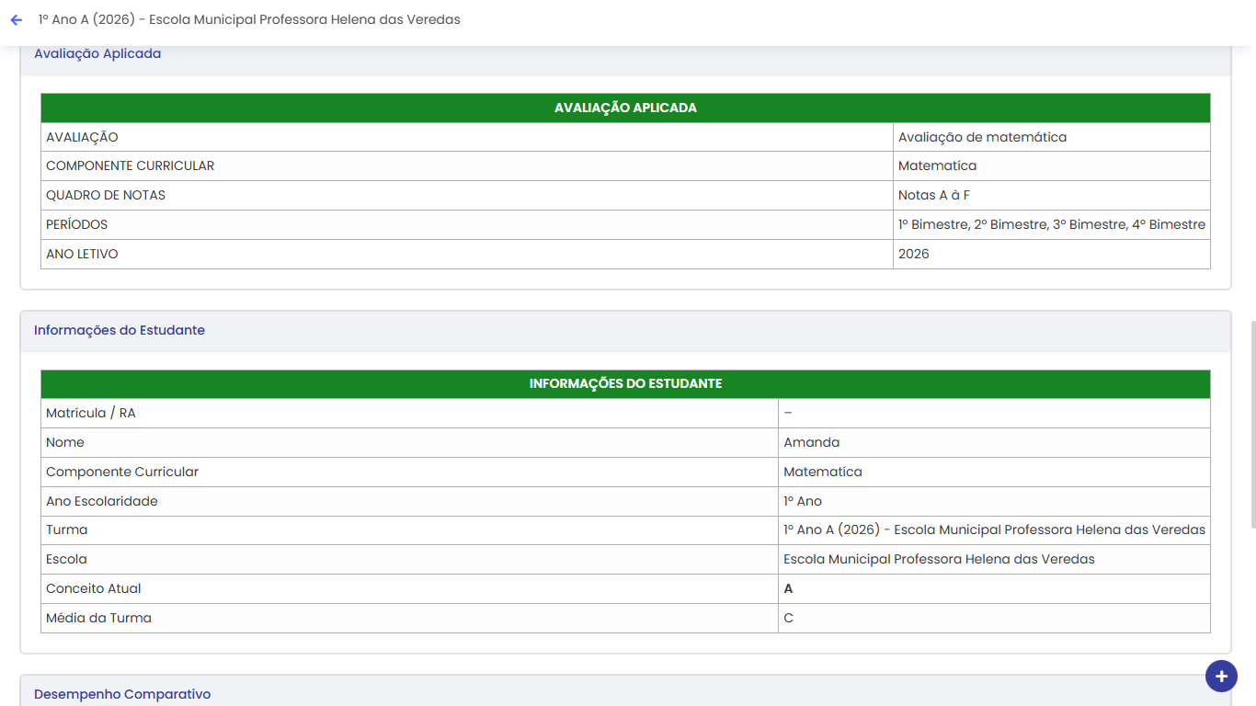Click the 'C' média da turma value
Viewport: 1256px width, 706px height.
pyautogui.click(x=788, y=618)
